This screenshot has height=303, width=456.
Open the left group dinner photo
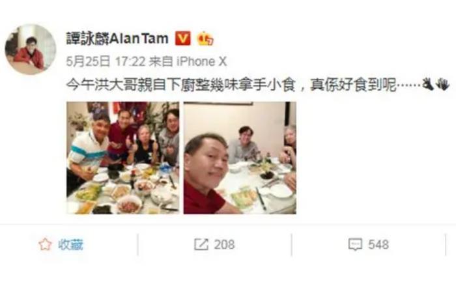tap(122, 158)
